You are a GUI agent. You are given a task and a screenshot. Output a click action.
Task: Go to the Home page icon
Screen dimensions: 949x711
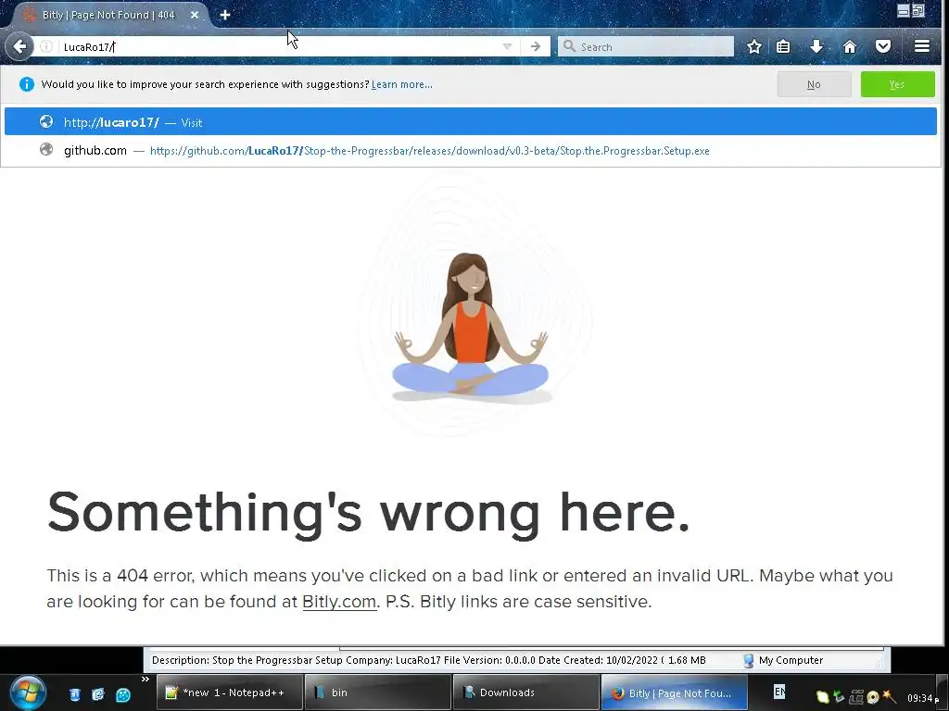(850, 46)
